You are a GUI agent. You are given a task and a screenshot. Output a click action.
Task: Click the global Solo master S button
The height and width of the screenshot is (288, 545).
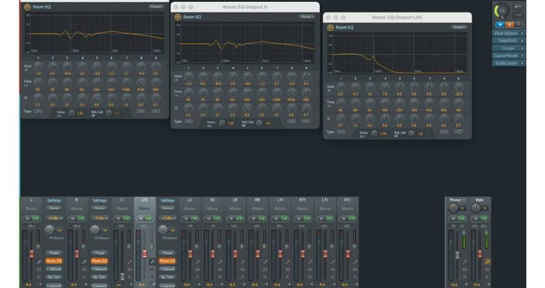[509, 24]
